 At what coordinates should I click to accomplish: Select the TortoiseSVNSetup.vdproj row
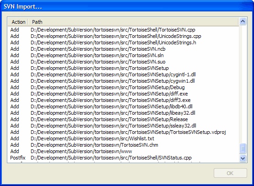click(x=123, y=132)
